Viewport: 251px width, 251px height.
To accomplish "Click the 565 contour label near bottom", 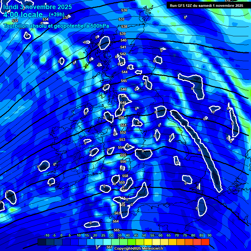I will (117, 230).
